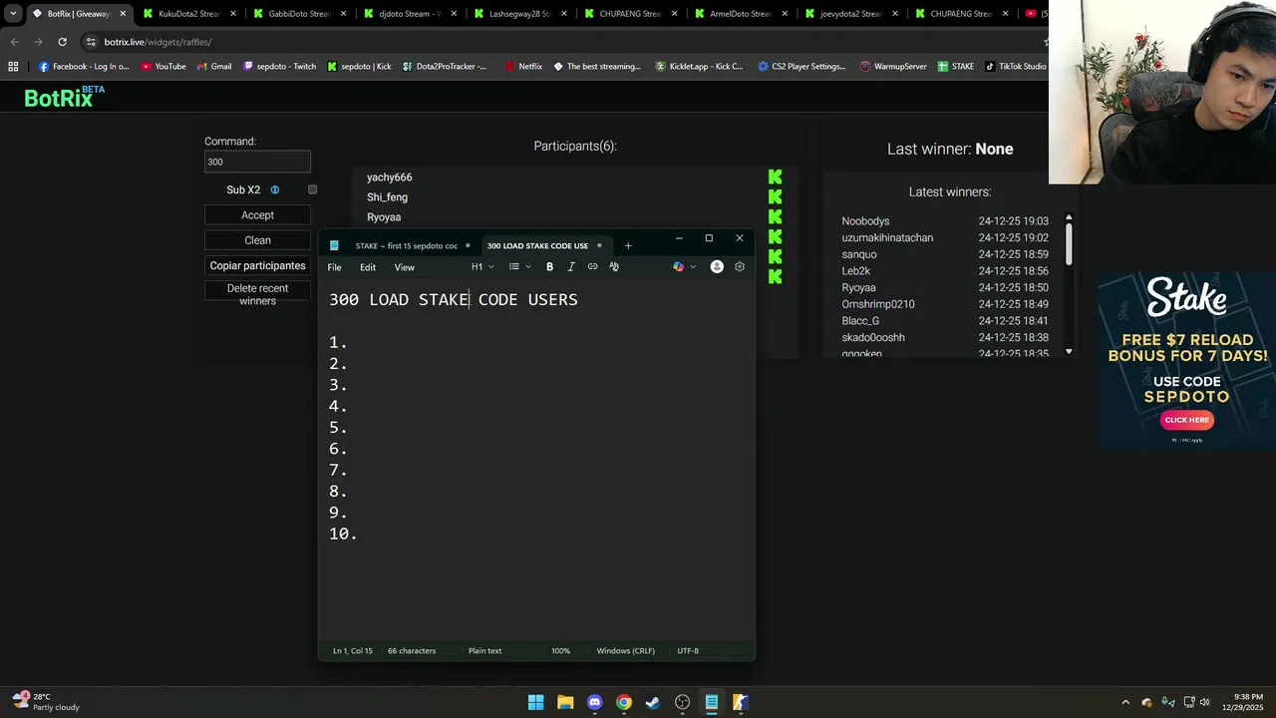
Task: Open Counter-Strike from the taskbar
Action: (x=741, y=702)
